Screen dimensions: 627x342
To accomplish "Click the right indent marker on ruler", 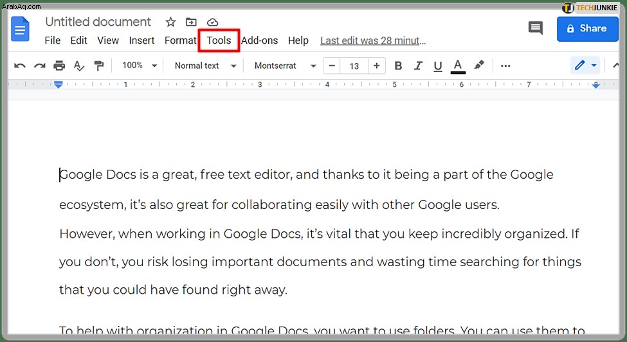I will (595, 85).
